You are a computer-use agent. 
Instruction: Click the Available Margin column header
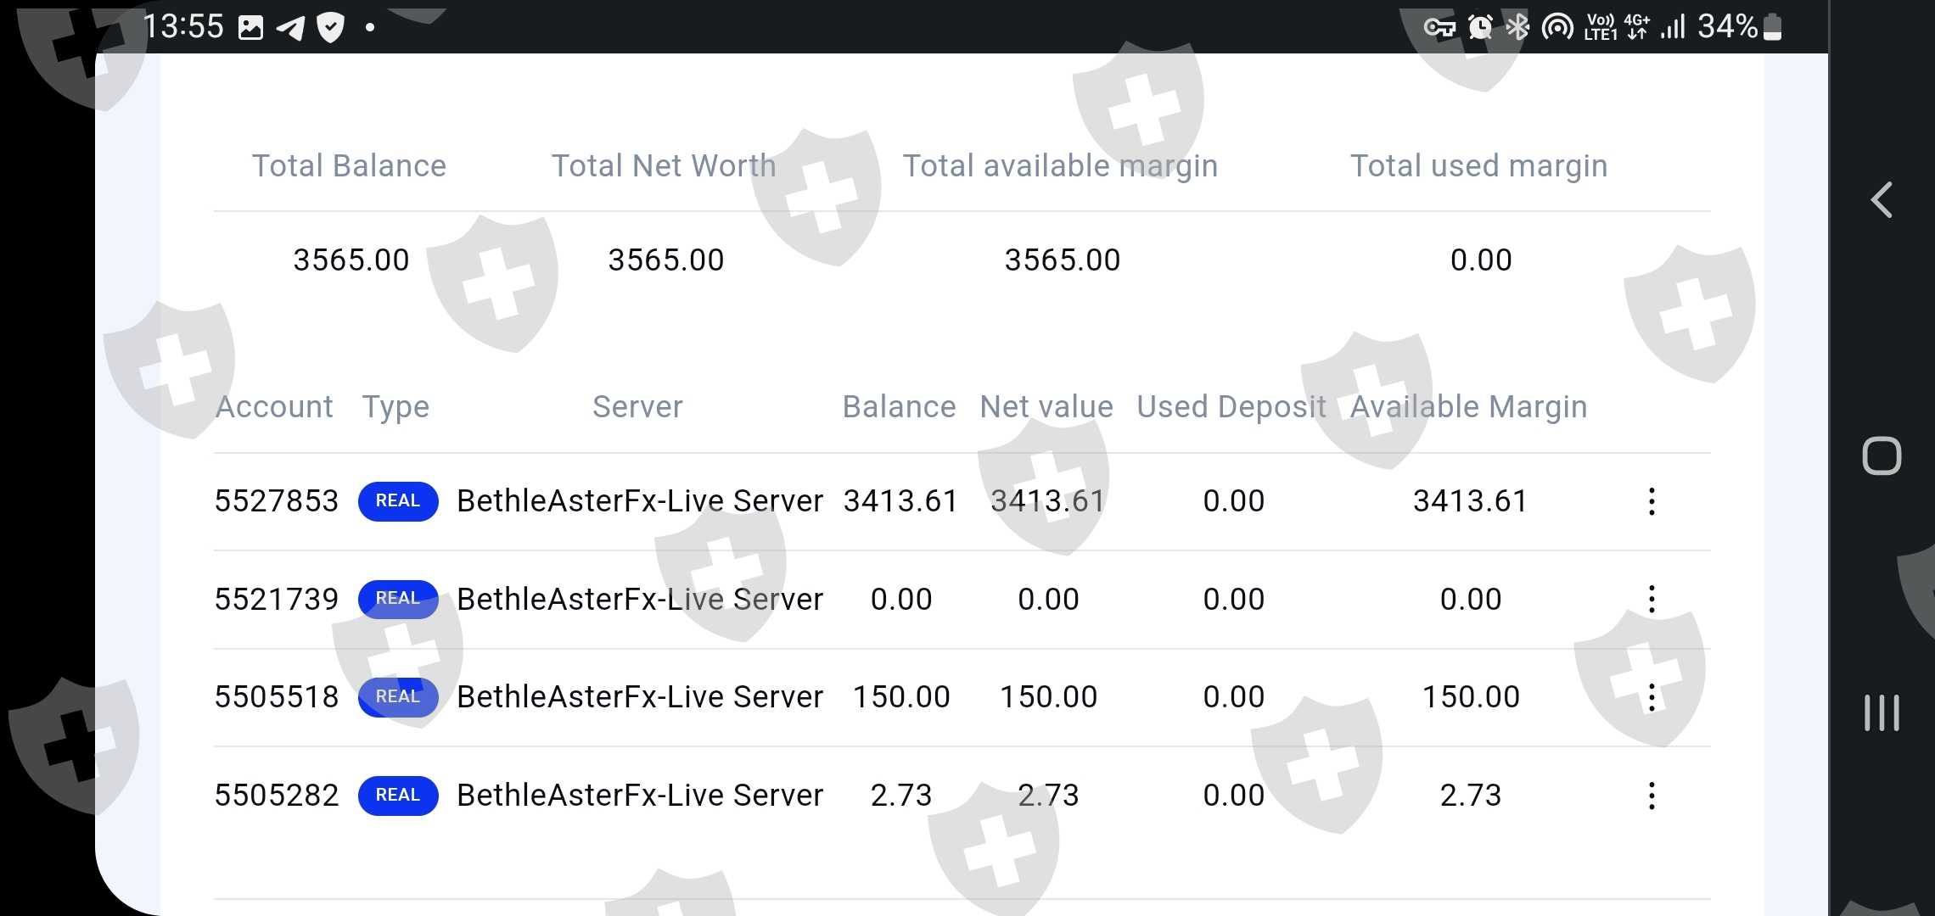(1468, 407)
